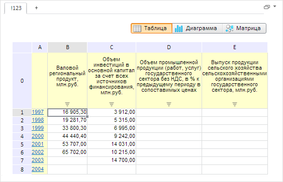Open the filter icon in column E header

coord(235,104)
